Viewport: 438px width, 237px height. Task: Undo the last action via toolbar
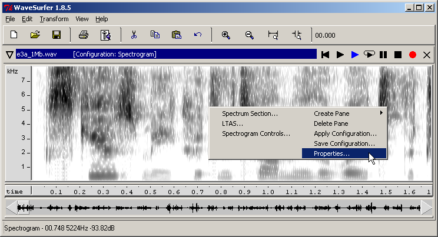pyautogui.click(x=198, y=35)
